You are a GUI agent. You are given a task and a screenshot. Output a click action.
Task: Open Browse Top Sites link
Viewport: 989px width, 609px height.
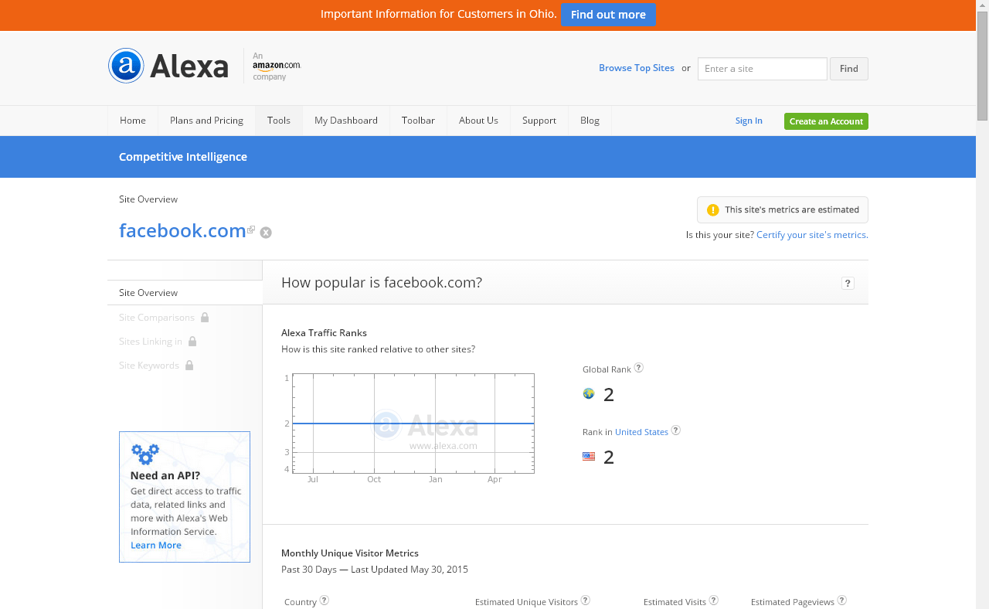click(637, 68)
